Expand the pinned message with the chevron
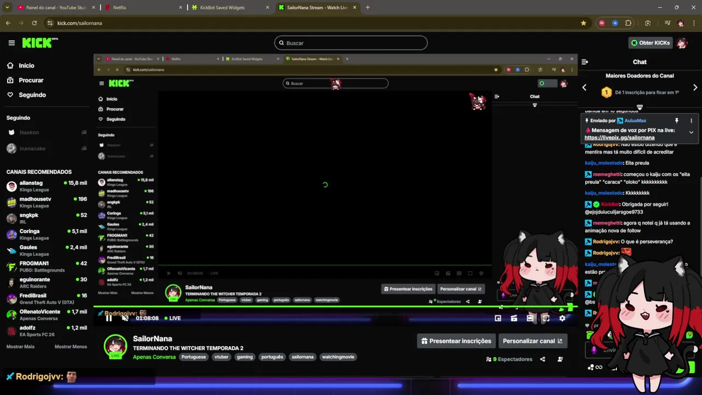This screenshot has height=395, width=702. [x=691, y=132]
